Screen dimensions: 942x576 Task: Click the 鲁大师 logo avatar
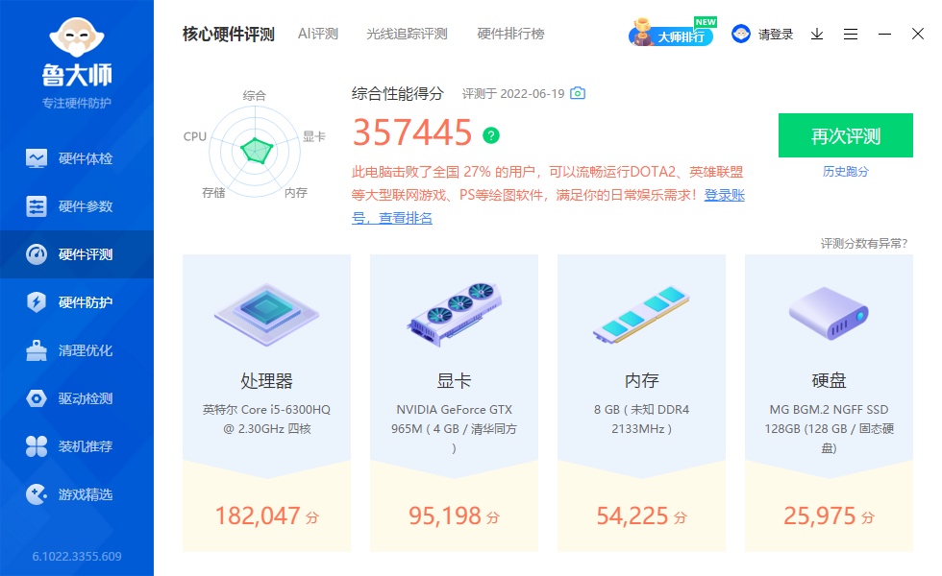[77, 37]
